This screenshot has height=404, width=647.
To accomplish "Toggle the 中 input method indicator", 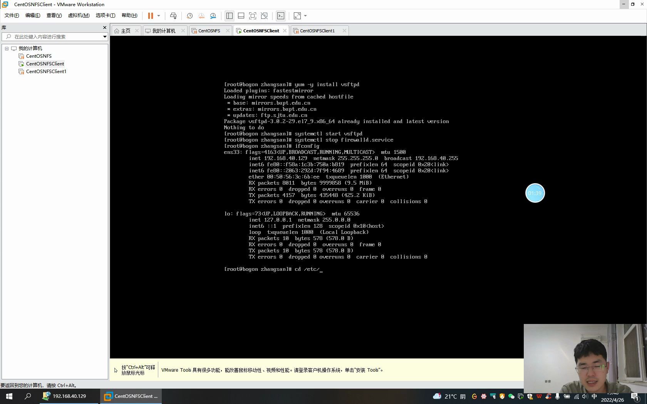I will tap(594, 396).
